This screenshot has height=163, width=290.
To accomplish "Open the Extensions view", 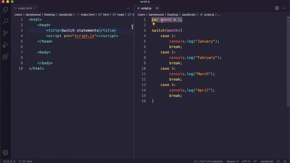I will (x=5, y=57).
